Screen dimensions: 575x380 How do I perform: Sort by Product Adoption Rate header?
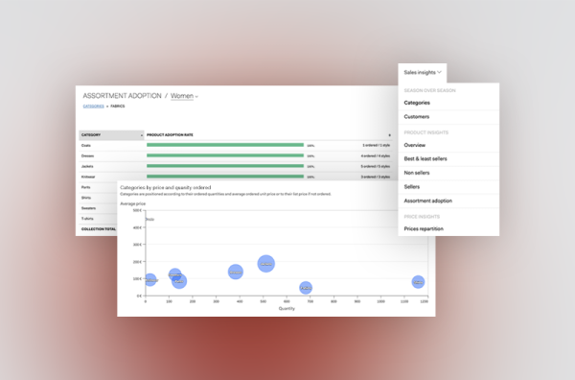click(x=170, y=135)
